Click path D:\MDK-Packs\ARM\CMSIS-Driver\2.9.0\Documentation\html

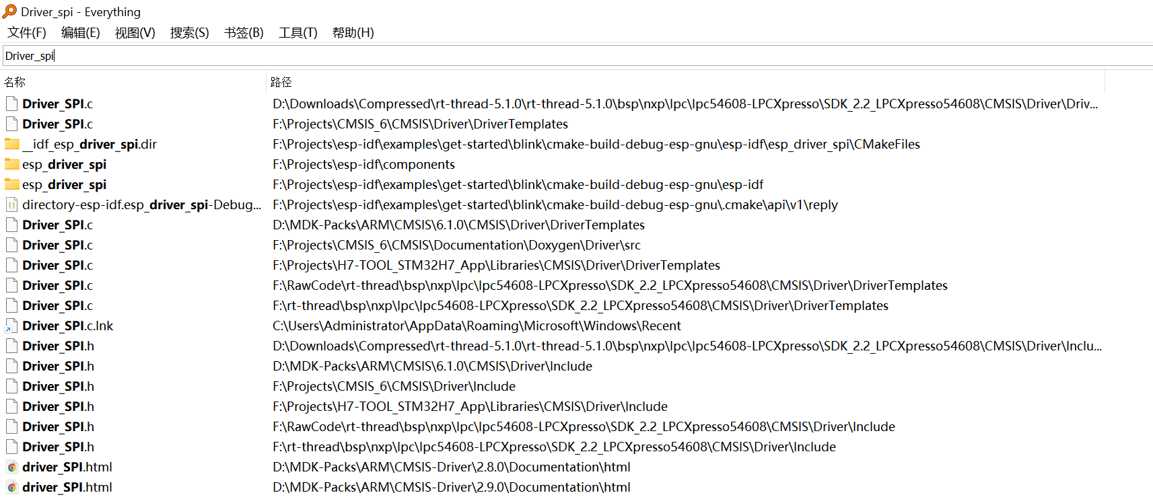[x=451, y=487]
